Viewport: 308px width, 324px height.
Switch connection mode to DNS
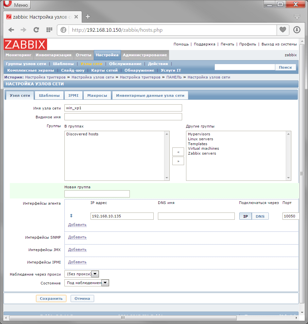[x=260, y=216]
